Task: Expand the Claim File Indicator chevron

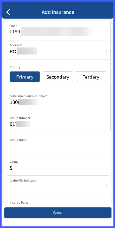Action: click(x=106, y=186)
